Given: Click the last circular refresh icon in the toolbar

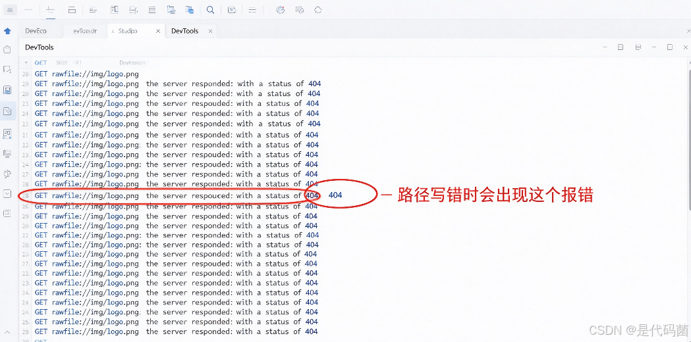Looking at the screenshot, I should 318,10.
